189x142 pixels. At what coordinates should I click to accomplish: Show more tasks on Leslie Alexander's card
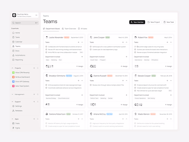tap(81, 52)
